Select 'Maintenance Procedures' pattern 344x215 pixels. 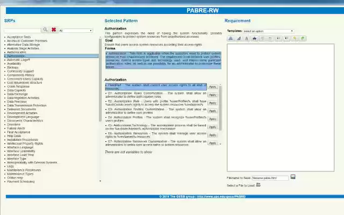24,170
